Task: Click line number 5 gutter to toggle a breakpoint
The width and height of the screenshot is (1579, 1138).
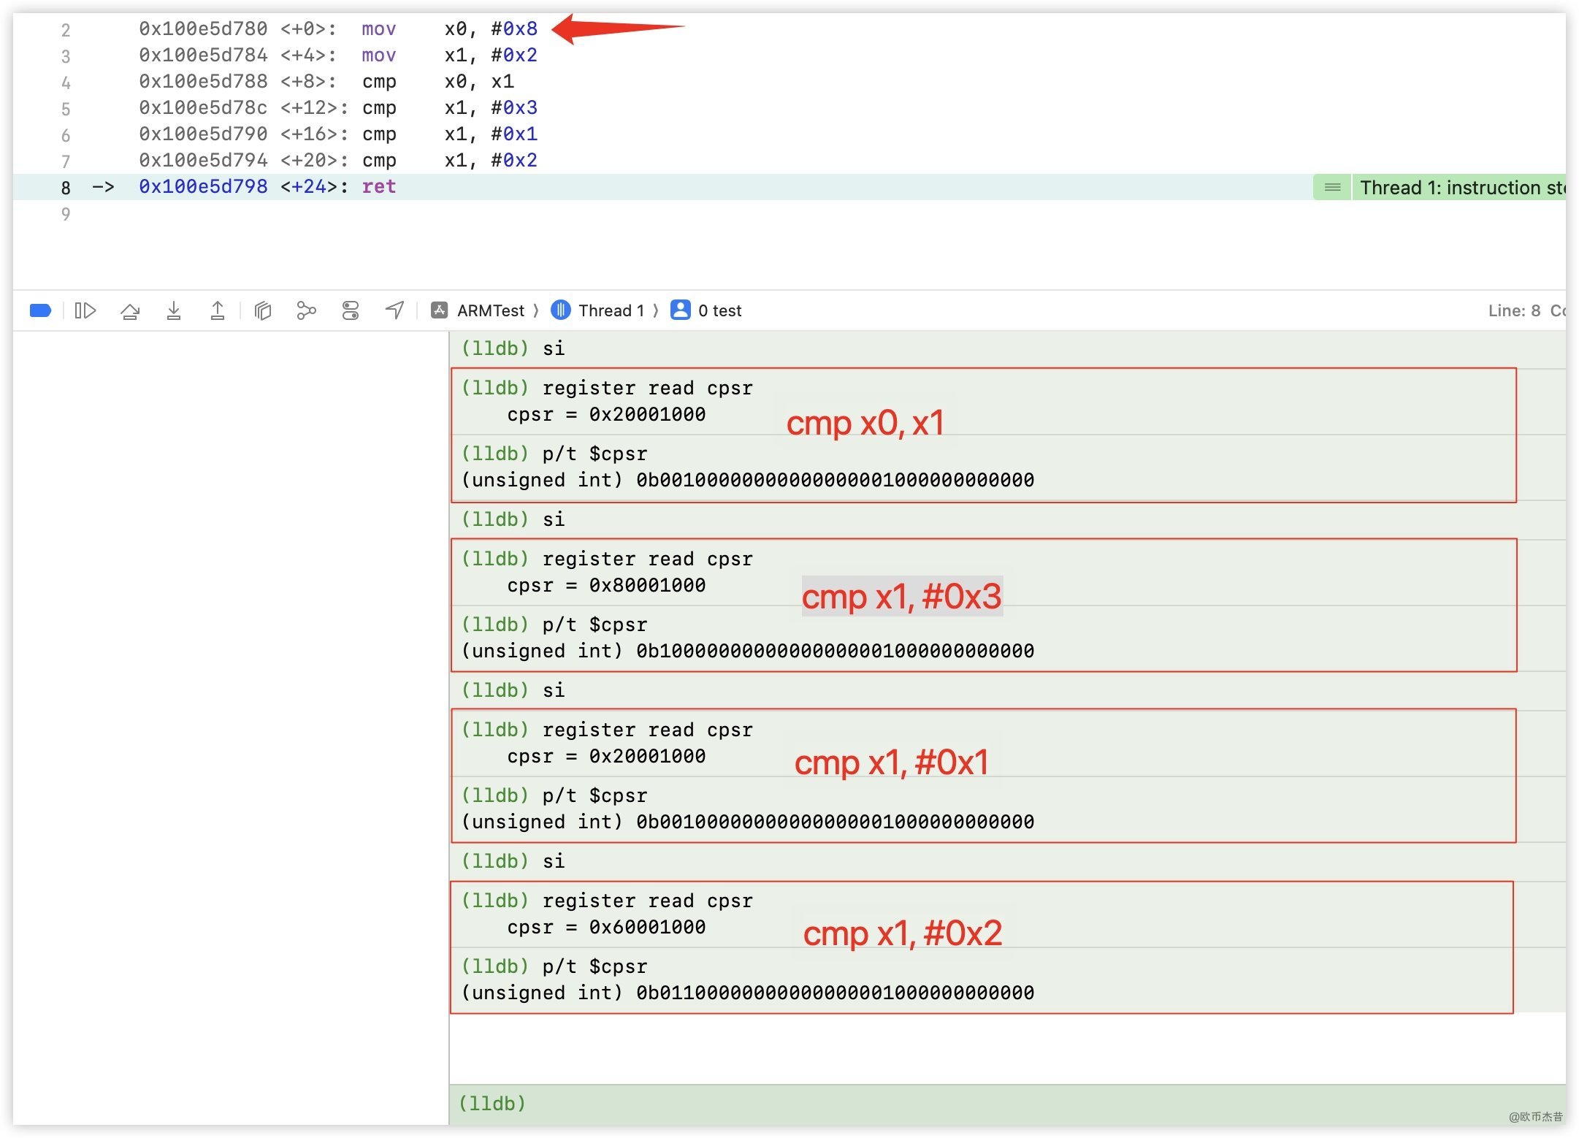Action: (x=66, y=109)
